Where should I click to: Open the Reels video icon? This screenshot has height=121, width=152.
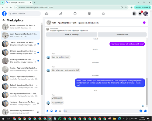tap(75, 14)
